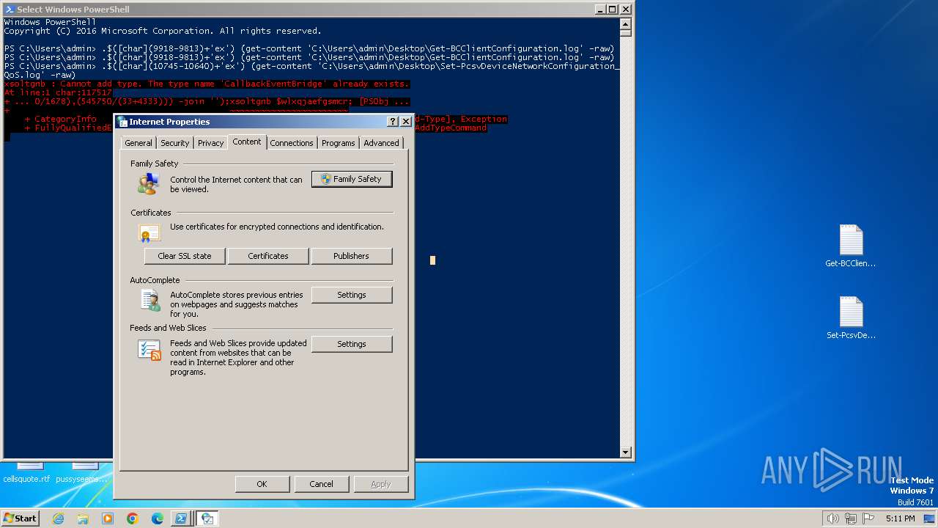Open the Publishers button
Image resolution: width=938 pixels, height=528 pixels.
point(352,256)
